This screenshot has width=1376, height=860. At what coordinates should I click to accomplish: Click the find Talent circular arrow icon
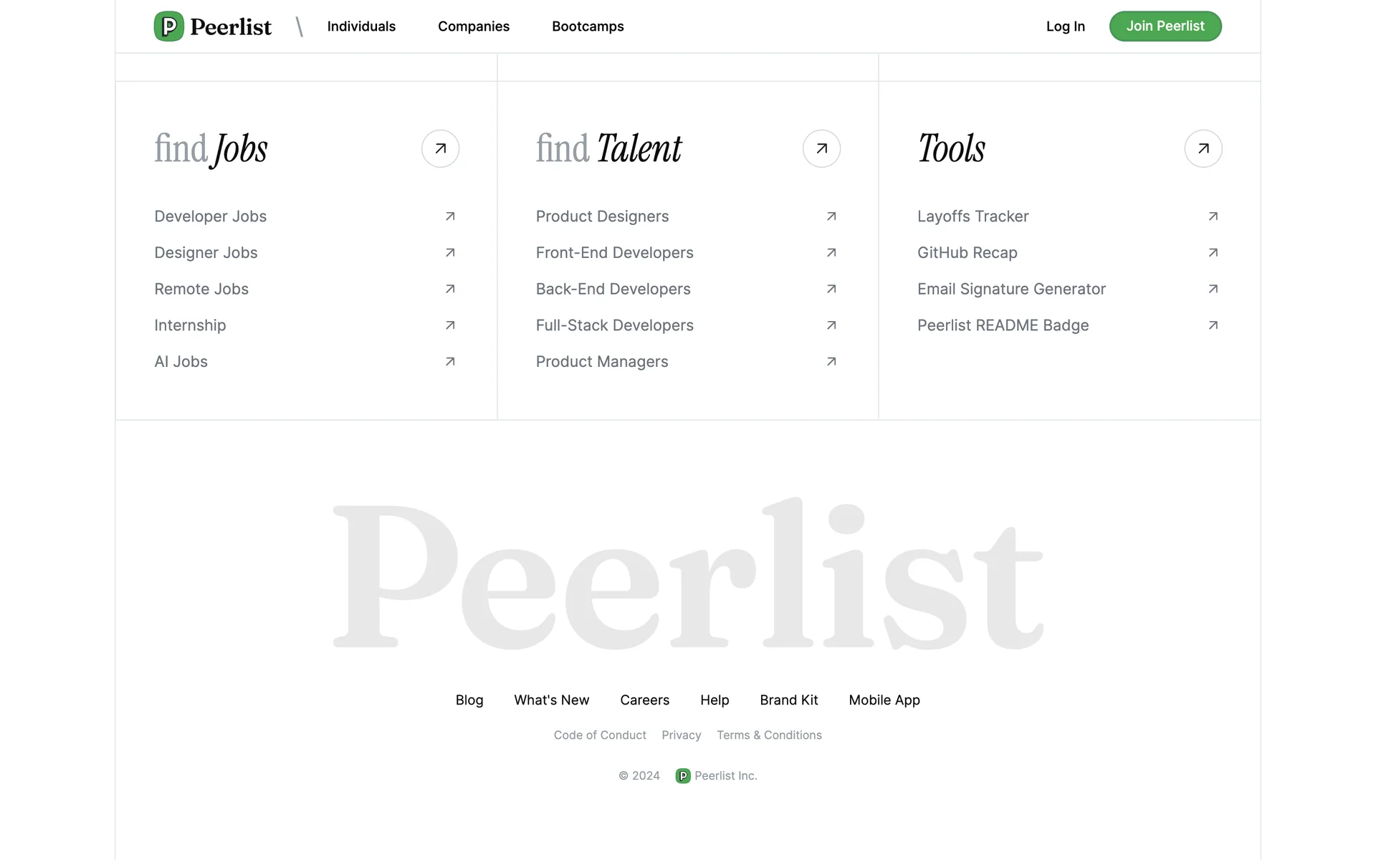pos(821,148)
